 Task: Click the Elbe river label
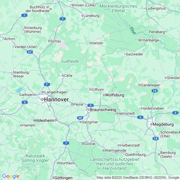click(133, 31)
